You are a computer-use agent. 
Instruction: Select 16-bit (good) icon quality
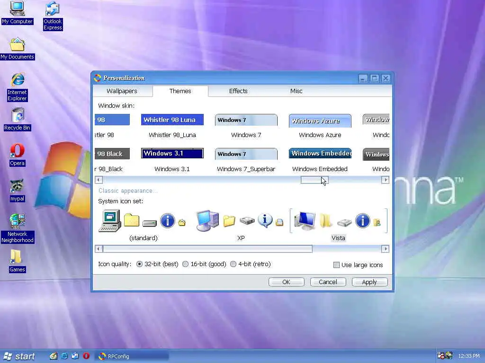[x=186, y=264]
